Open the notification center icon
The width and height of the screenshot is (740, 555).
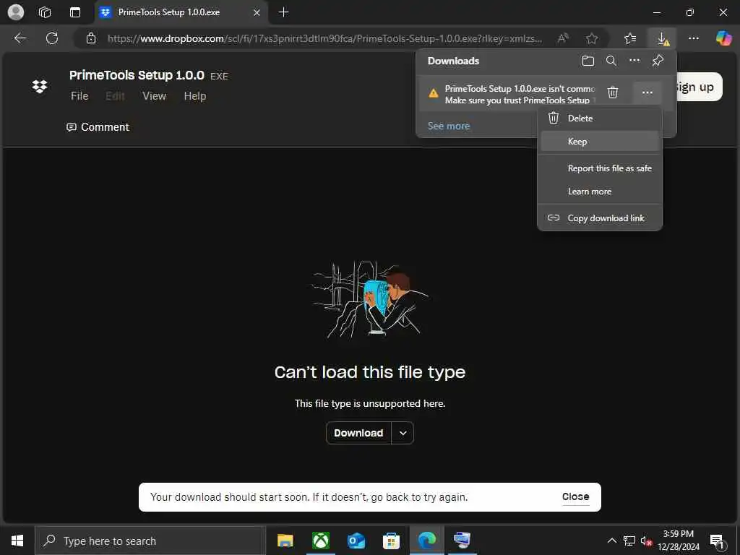point(718,541)
